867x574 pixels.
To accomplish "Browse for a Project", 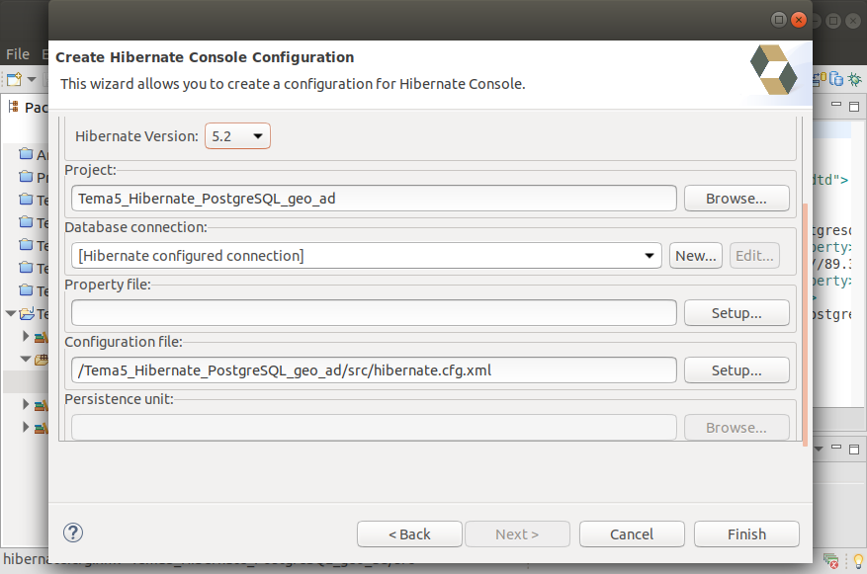I will [x=737, y=199].
